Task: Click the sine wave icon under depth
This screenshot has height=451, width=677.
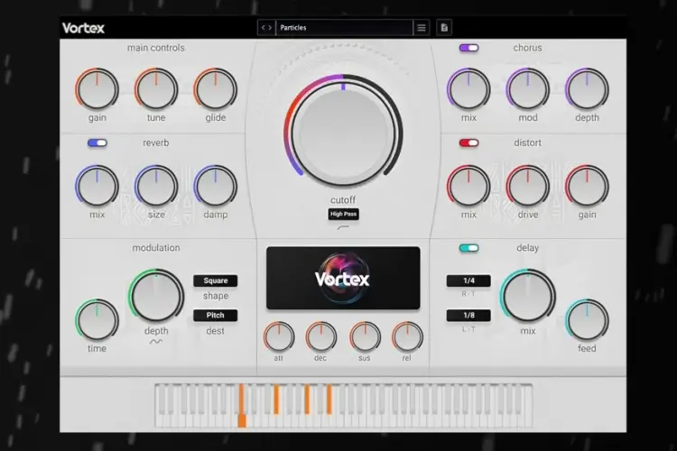Action: click(x=156, y=342)
